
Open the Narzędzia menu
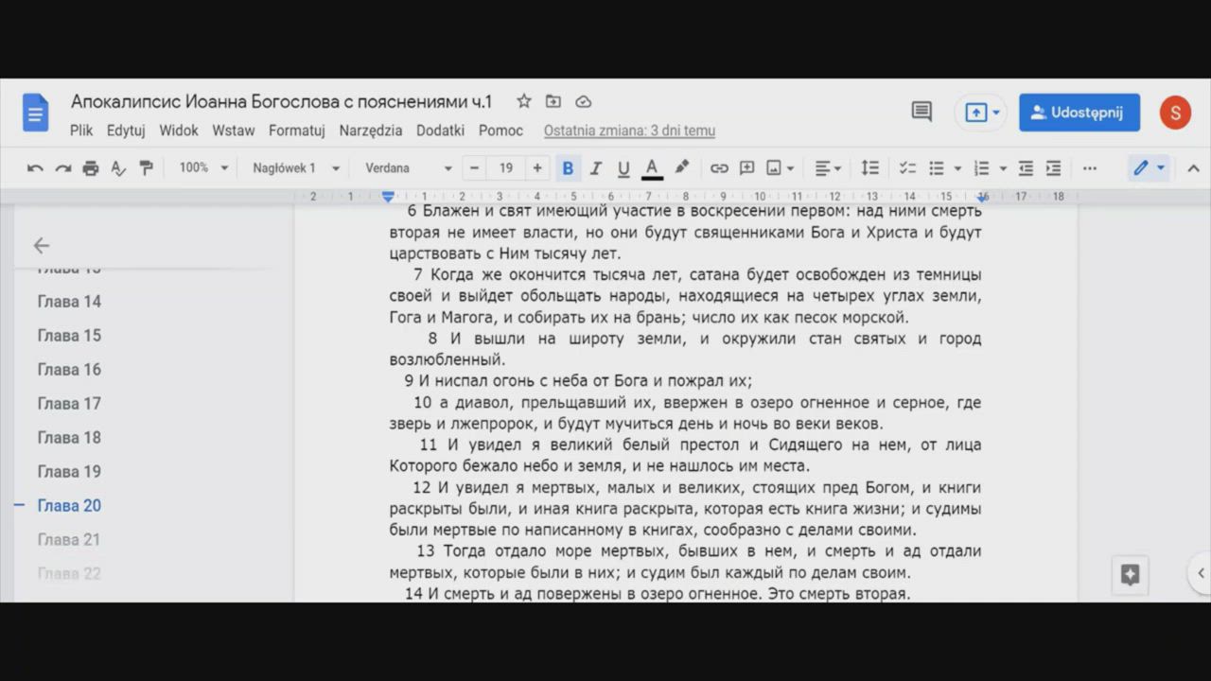(371, 131)
